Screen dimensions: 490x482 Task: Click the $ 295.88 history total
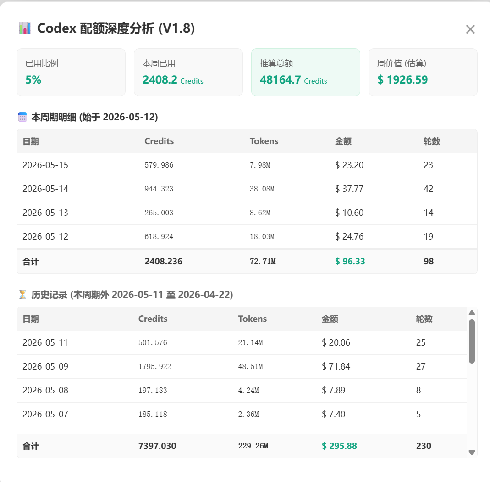(339, 446)
